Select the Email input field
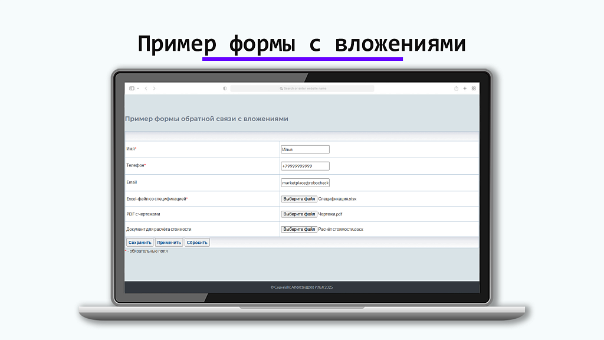Viewport: 604px width, 340px height. point(305,183)
